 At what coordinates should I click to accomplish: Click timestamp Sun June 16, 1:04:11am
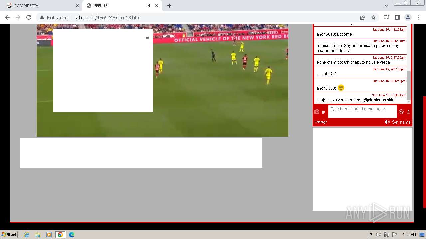(x=389, y=95)
